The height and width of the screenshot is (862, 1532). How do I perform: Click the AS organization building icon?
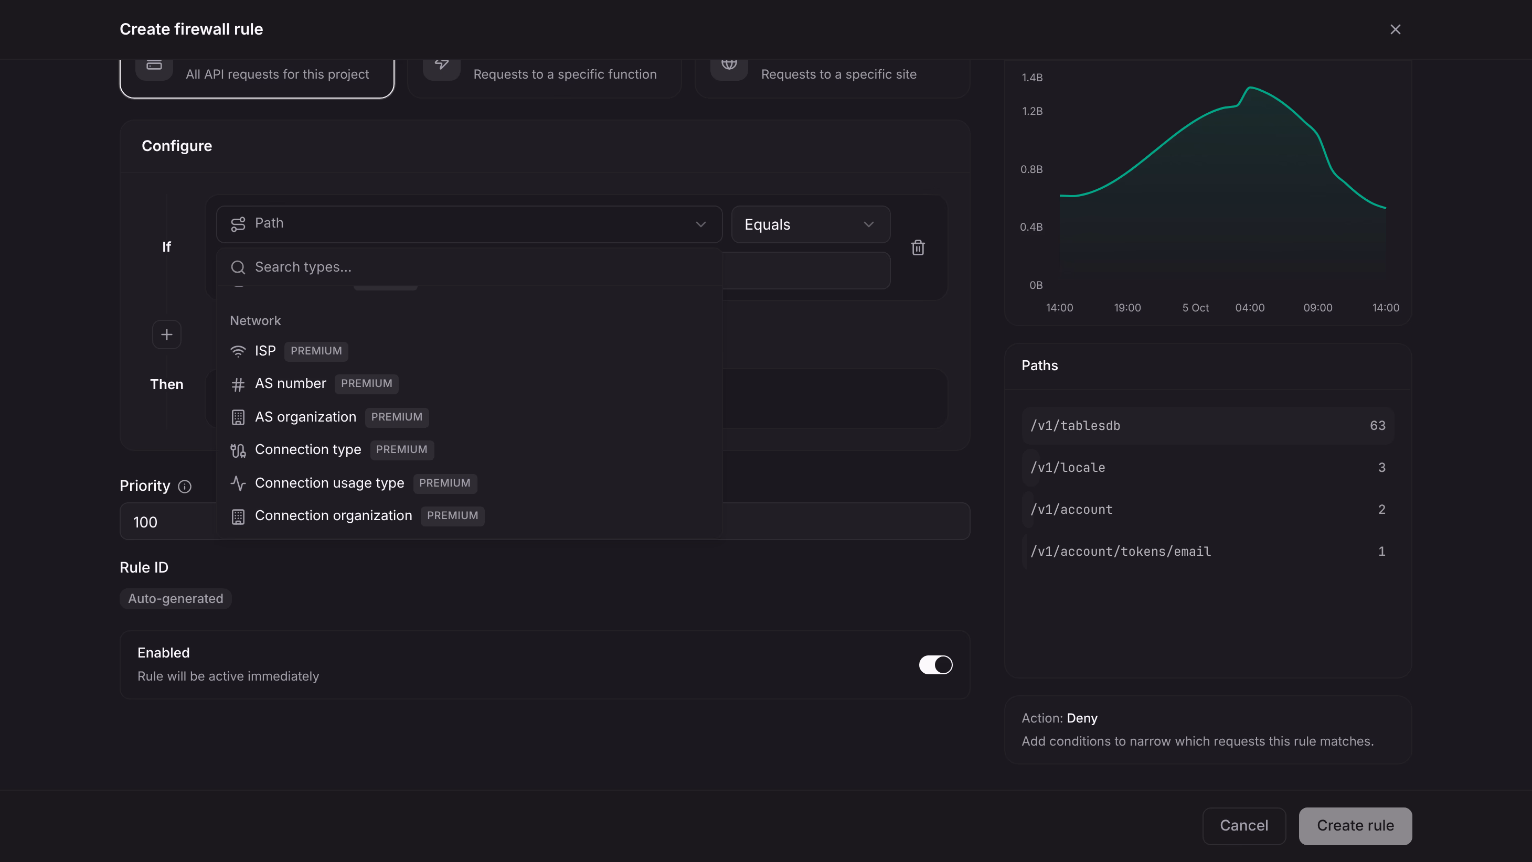(238, 417)
